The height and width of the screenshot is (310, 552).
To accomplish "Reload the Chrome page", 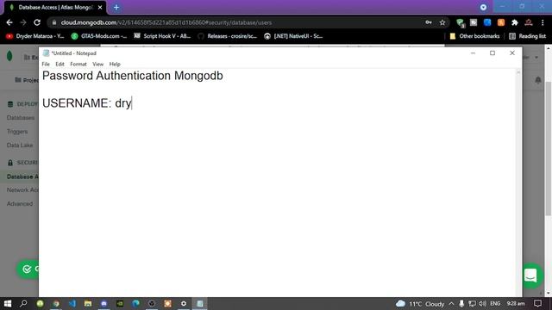I will tap(37, 22).
